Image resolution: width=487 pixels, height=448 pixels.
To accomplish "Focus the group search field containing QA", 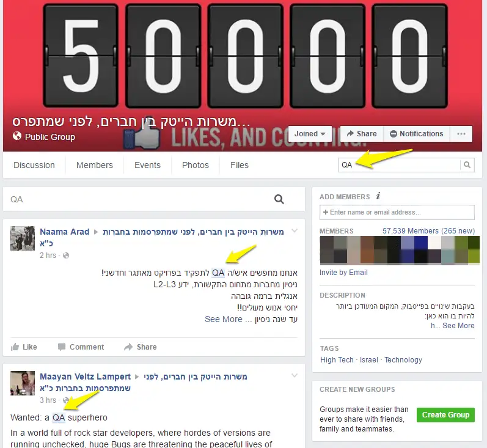I will tap(399, 165).
